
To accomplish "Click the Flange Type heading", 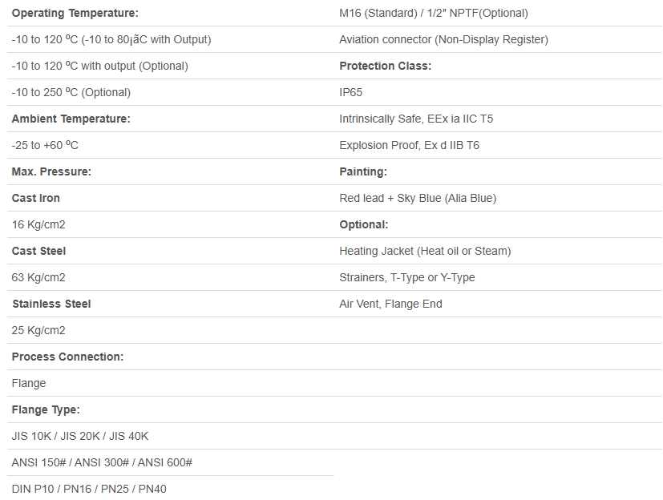I will 46,409.
